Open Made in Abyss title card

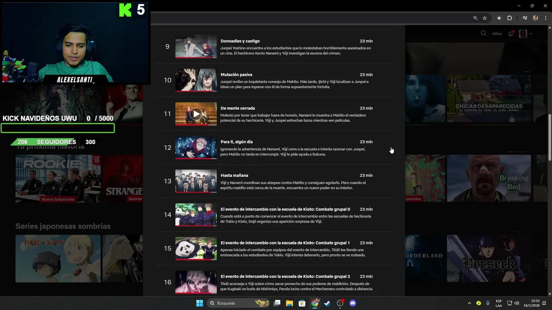point(58,258)
